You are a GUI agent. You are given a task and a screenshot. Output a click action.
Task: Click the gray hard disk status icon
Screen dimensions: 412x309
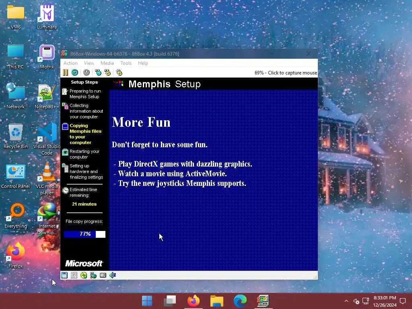coord(103,275)
